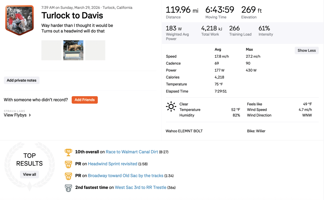The height and width of the screenshot is (200, 325).
Task: Expand View Flybys chevron arrow
Action: click(x=30, y=115)
